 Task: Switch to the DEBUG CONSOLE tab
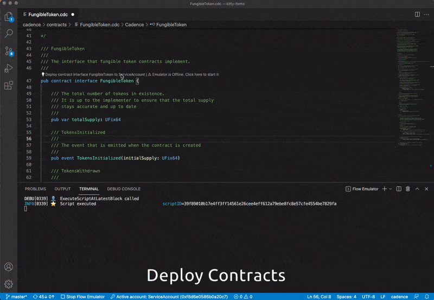[124, 189]
